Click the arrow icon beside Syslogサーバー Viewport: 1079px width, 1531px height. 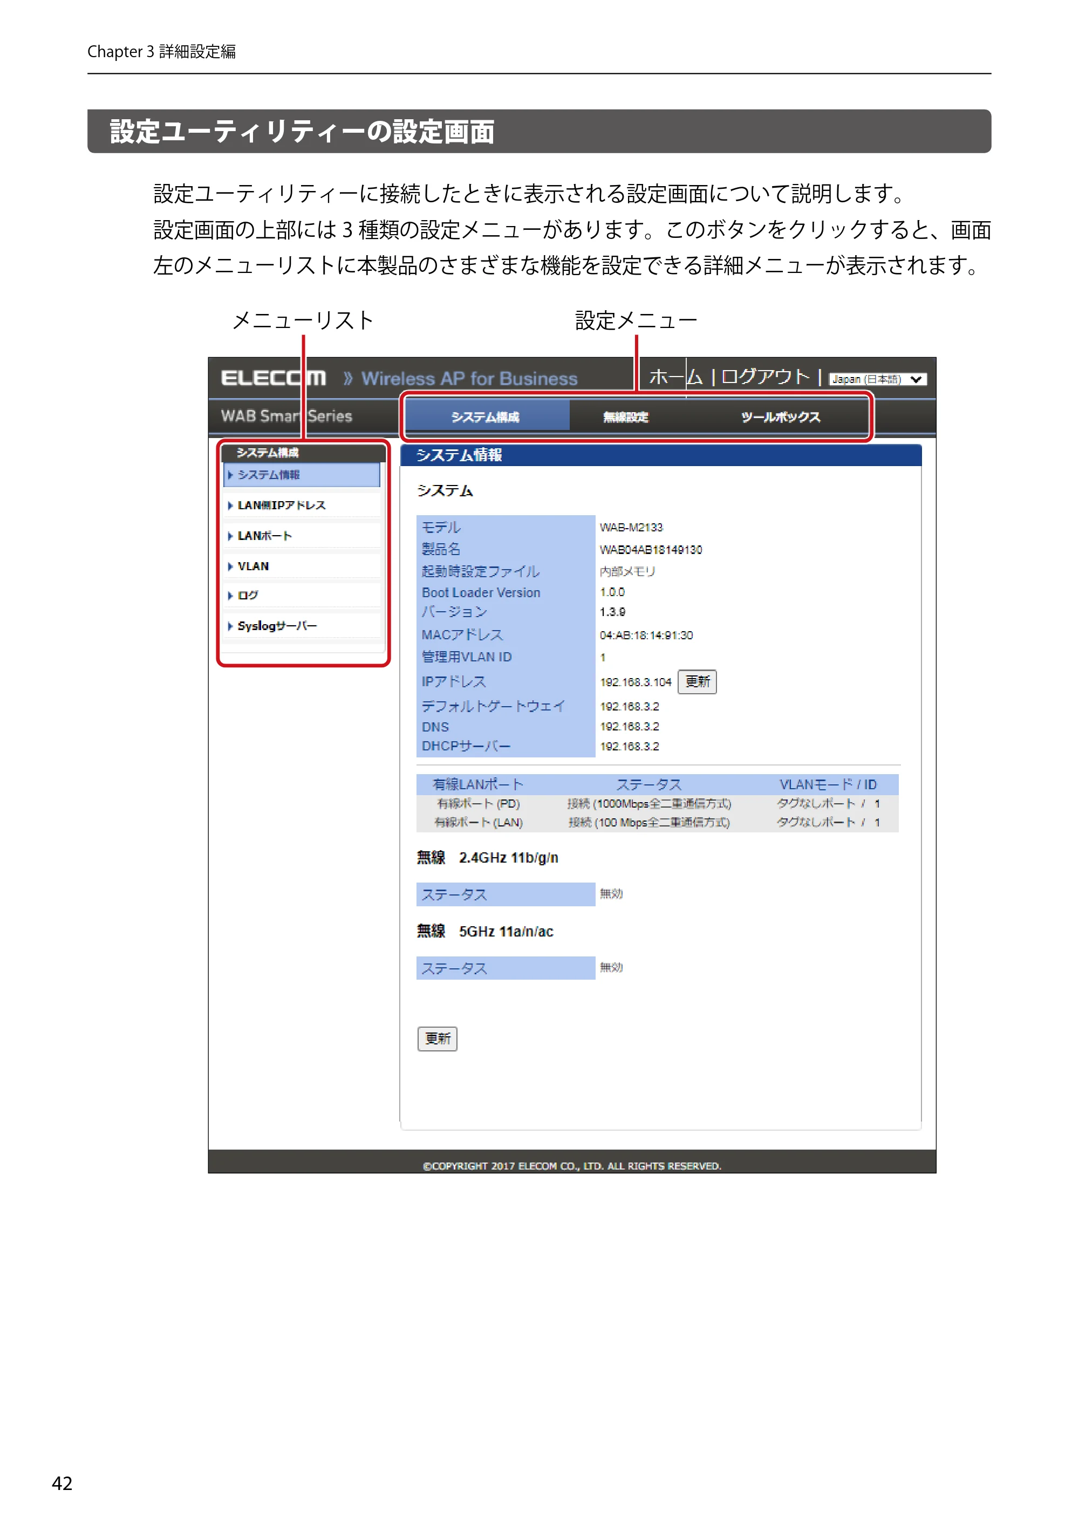230,626
